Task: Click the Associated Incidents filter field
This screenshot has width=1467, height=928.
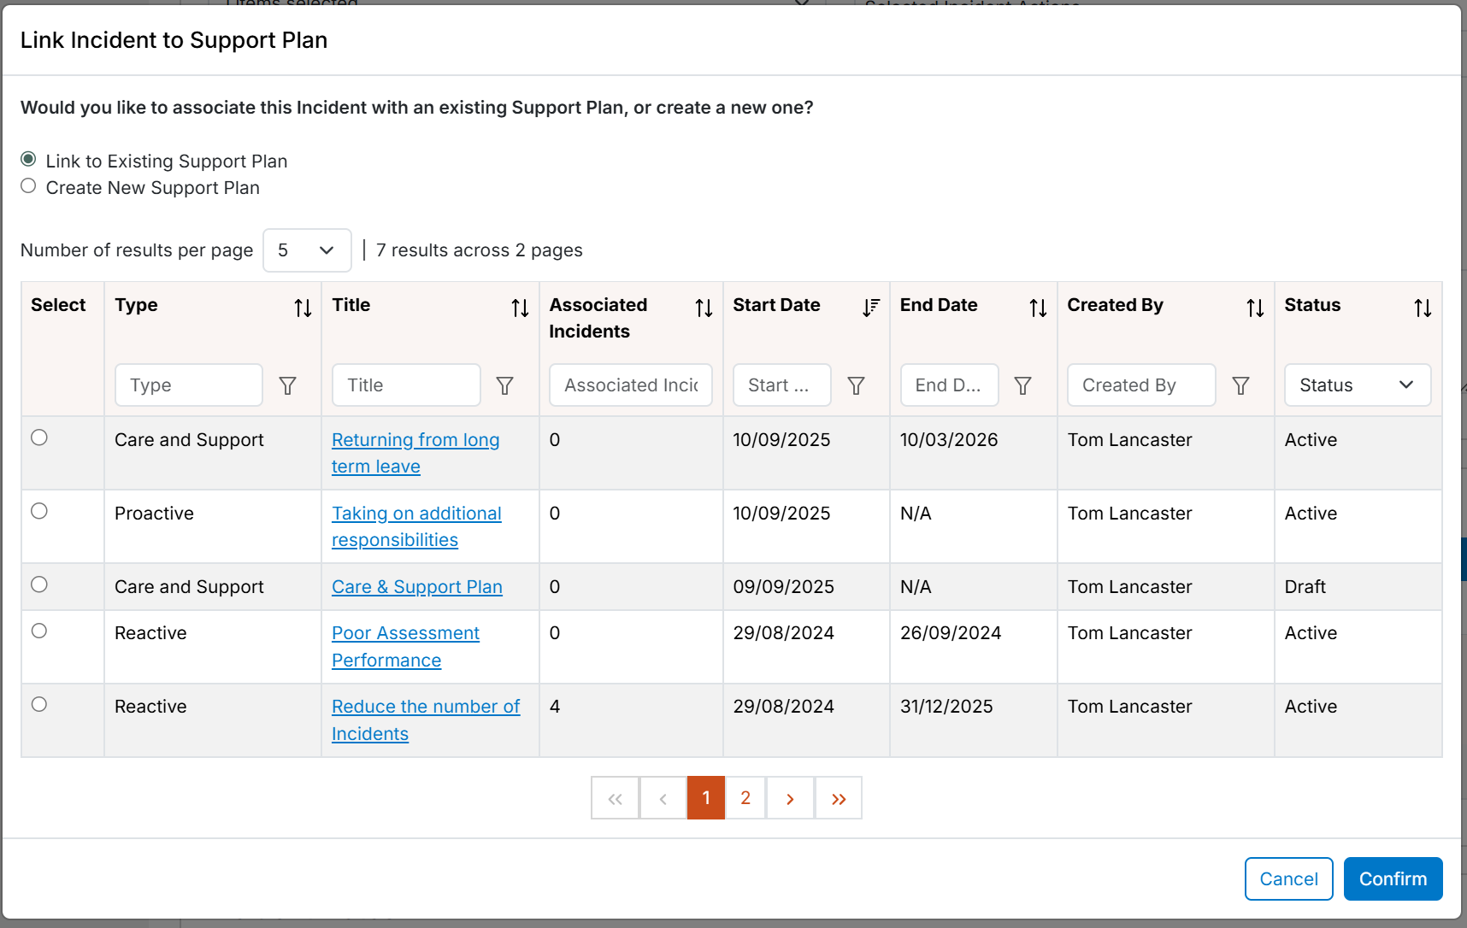Action: (x=631, y=385)
